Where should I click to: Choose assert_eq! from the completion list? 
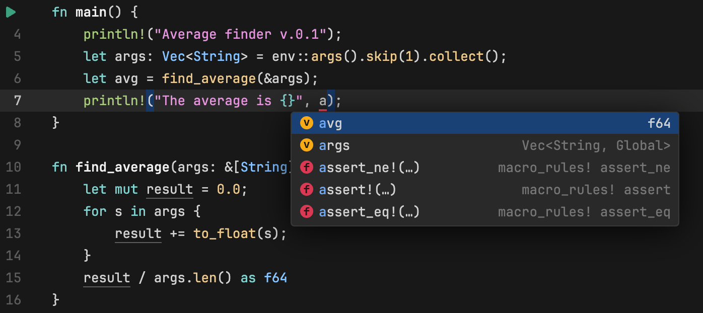click(x=369, y=211)
